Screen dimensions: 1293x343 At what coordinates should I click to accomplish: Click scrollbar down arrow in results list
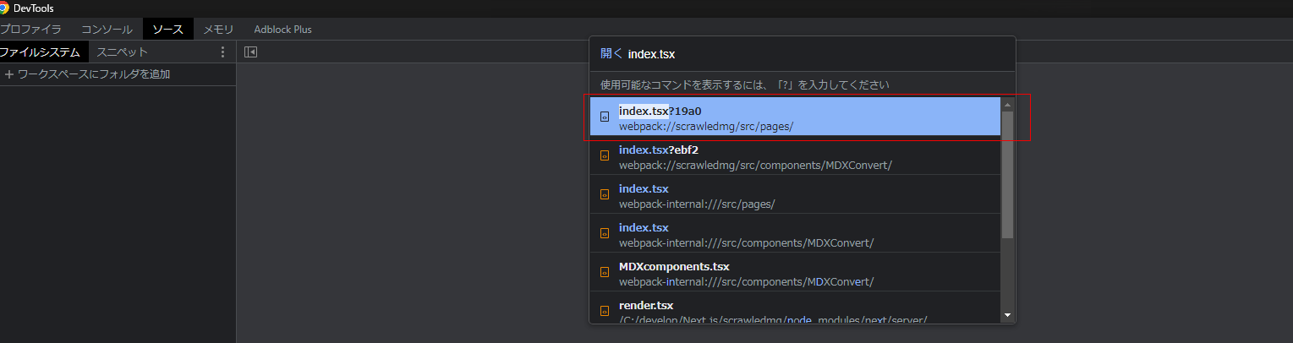1007,315
